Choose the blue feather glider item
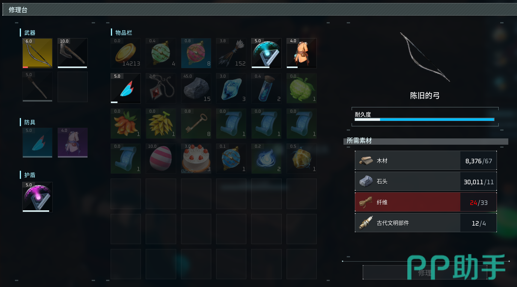517x287 pixels. click(126, 88)
